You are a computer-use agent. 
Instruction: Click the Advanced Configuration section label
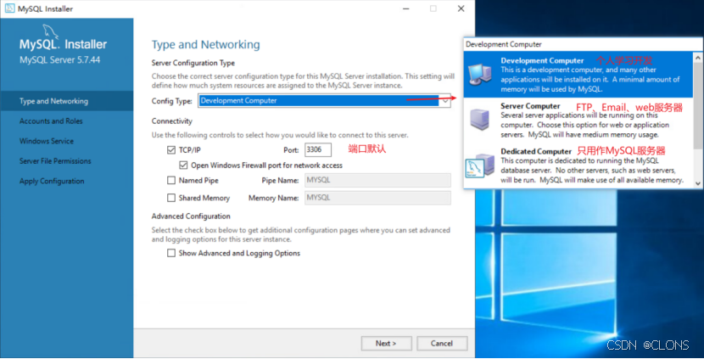tap(191, 216)
